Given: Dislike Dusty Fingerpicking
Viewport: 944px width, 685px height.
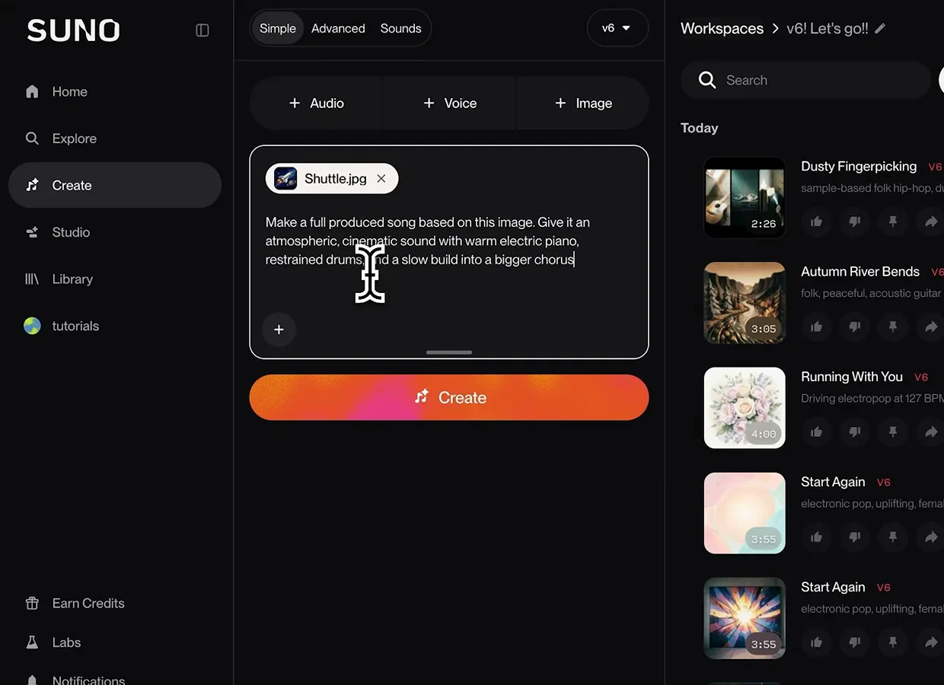Looking at the screenshot, I should tap(855, 221).
